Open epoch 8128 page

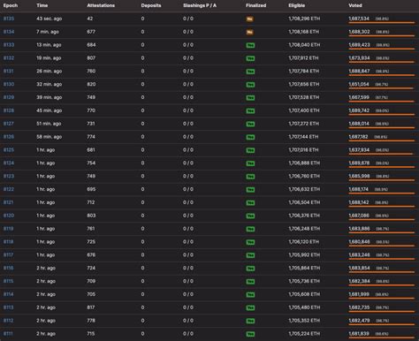click(9, 110)
